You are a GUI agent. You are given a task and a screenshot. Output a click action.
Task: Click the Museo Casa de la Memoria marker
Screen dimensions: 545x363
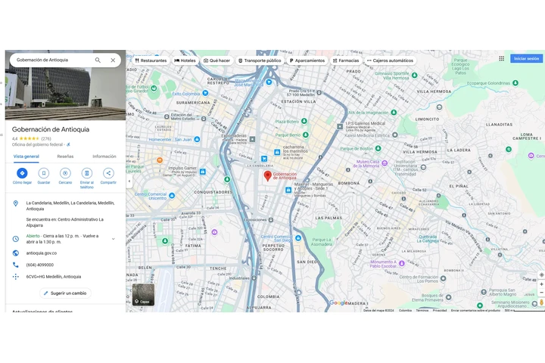(x=385, y=163)
